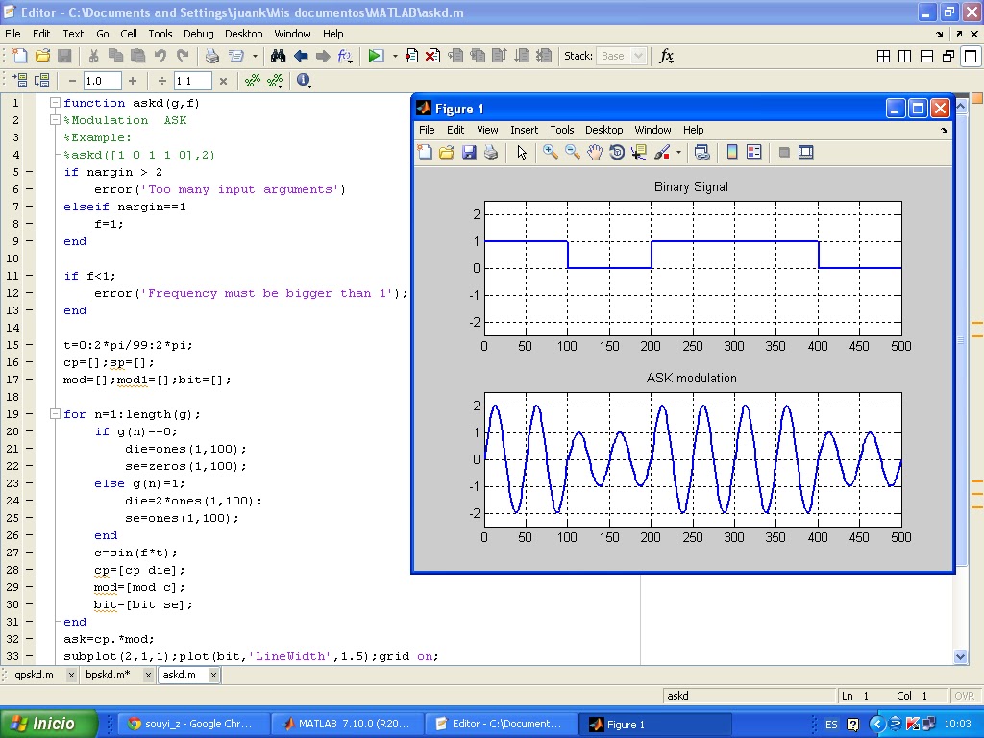Toggle breakpoint dash on line 32
Screen dimensions: 984x738
(29, 639)
